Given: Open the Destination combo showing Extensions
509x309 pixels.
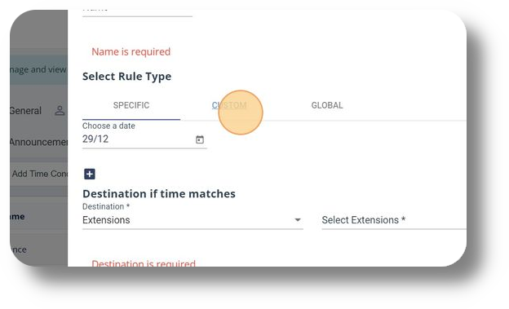Looking at the screenshot, I should tap(193, 220).
